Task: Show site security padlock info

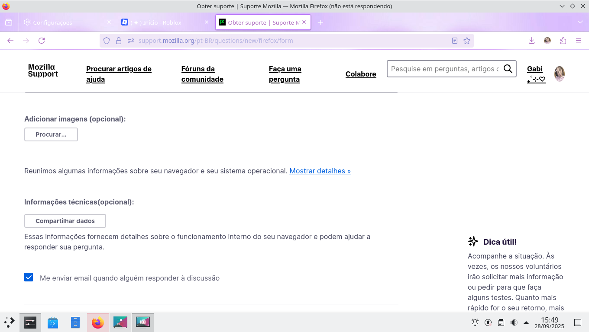Action: tap(119, 41)
